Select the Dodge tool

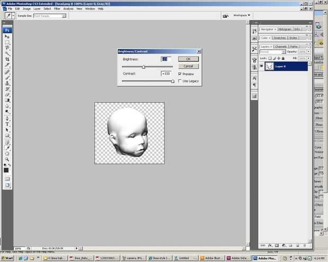point(7,111)
